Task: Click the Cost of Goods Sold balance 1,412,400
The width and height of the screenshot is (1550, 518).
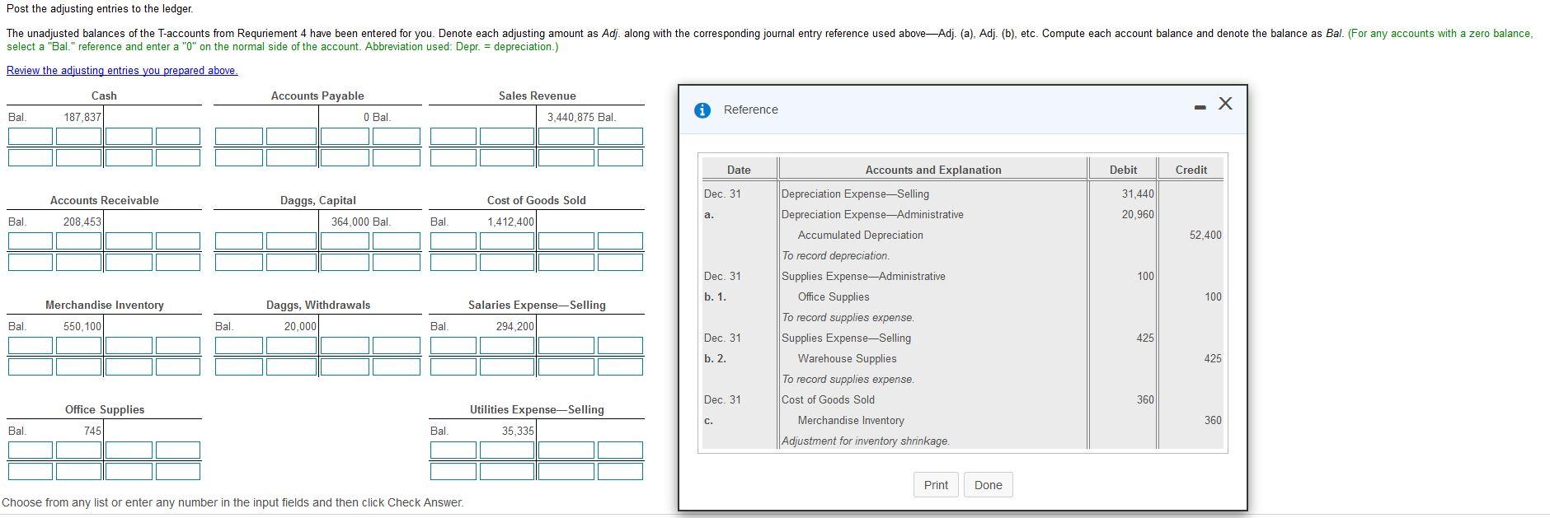Action: coord(510,222)
